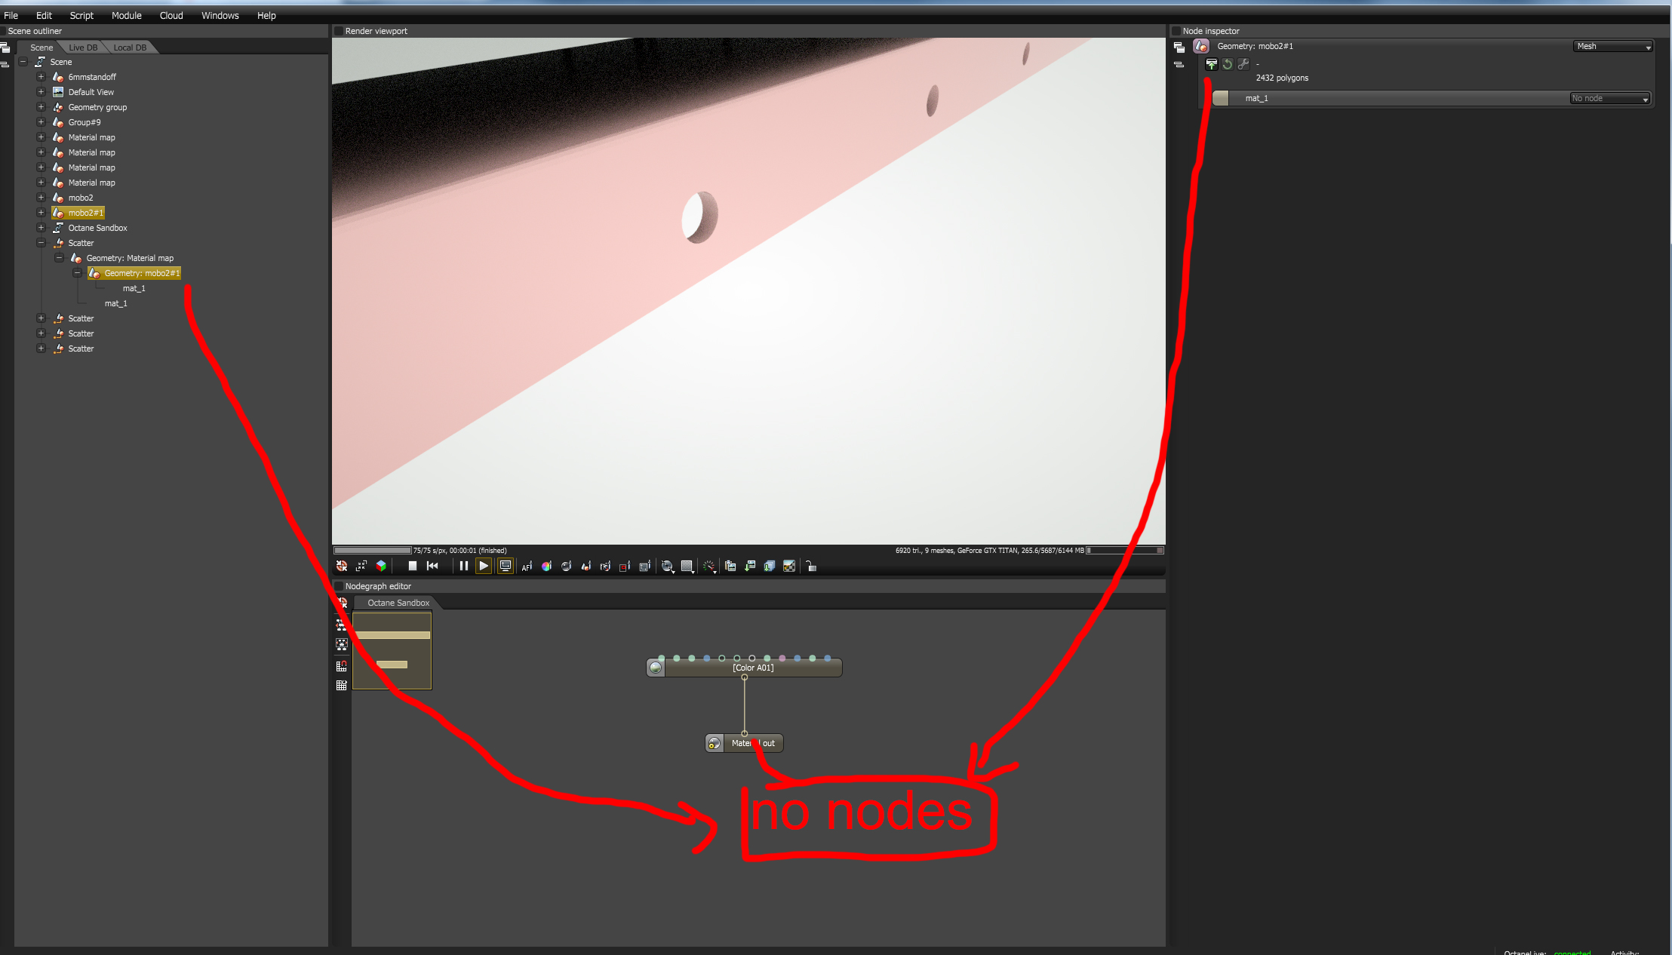Collapse the Scatter tree node

[x=41, y=243]
